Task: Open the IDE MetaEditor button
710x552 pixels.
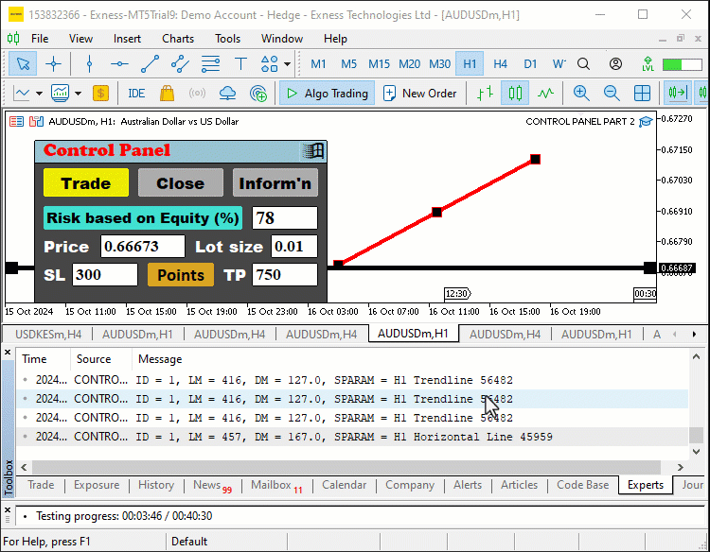Action: 136,94
